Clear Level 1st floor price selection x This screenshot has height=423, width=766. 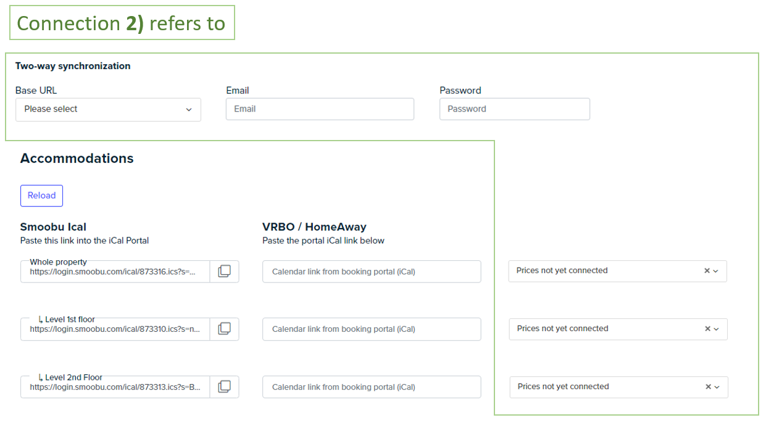(x=707, y=329)
